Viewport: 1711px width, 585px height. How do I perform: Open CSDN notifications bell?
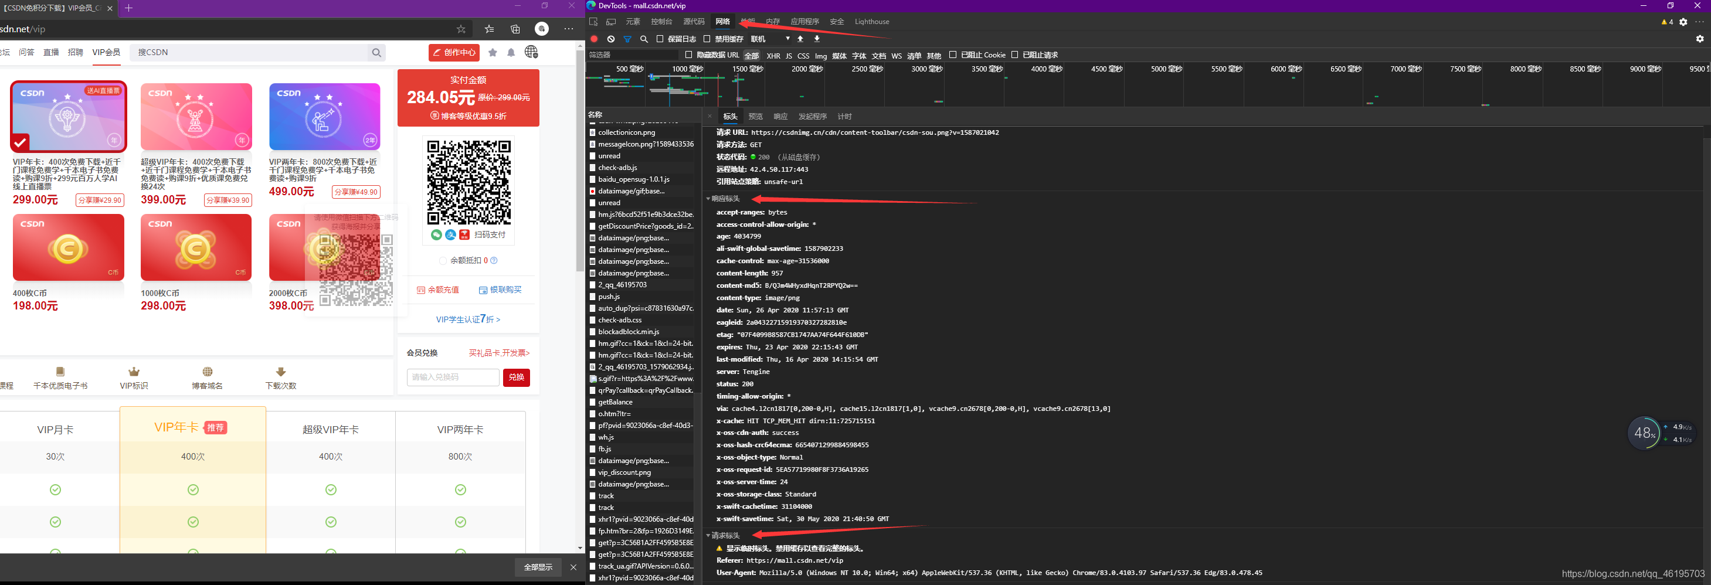click(x=511, y=52)
